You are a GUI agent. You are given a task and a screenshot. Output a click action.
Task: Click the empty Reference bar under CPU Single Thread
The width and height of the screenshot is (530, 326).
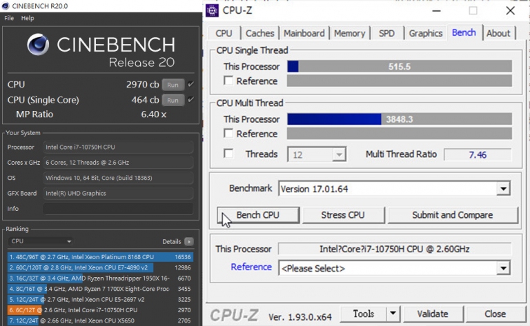pos(399,81)
